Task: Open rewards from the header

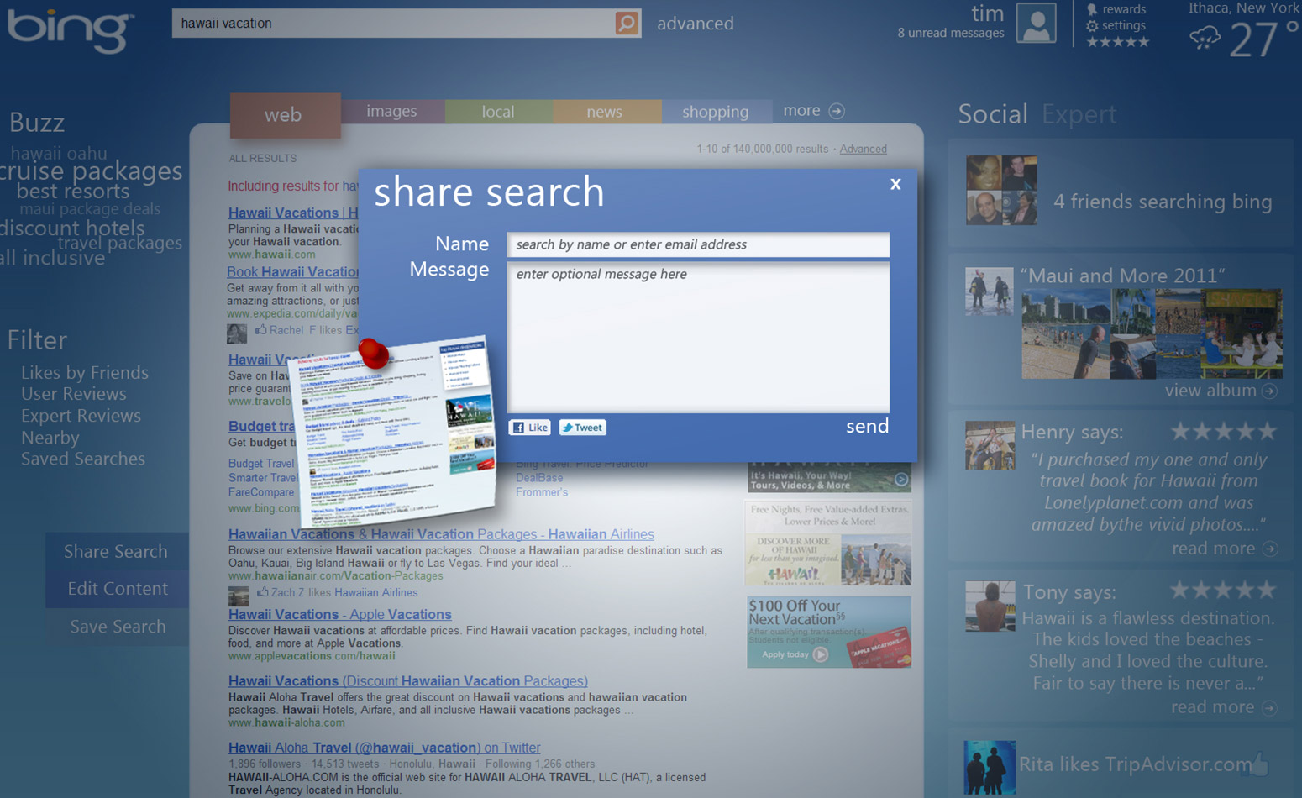Action: coord(1116,9)
